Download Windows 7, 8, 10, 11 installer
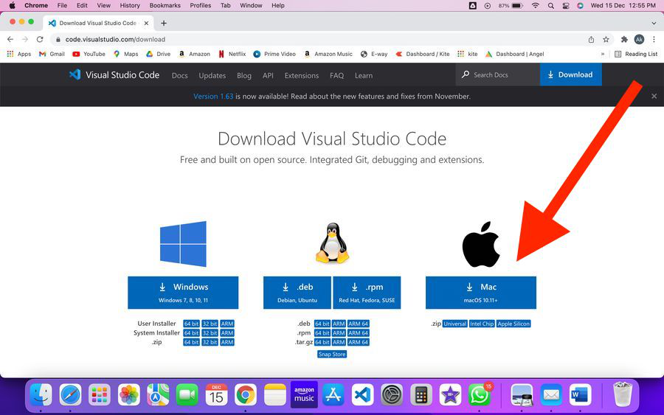The image size is (664, 415). [x=183, y=293]
